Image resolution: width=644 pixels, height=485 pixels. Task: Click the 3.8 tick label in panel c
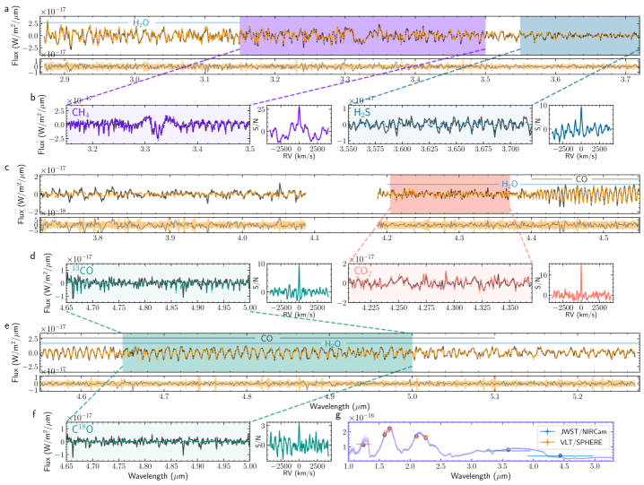coord(98,238)
